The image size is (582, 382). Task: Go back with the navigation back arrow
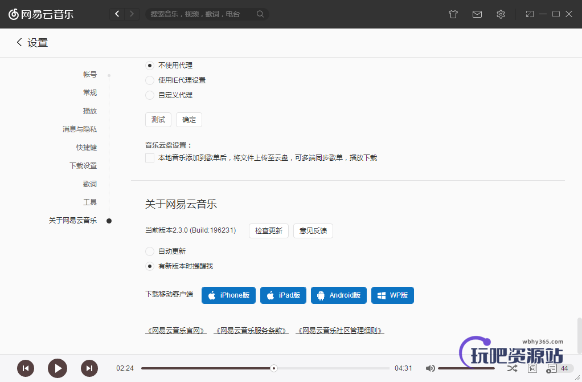pyautogui.click(x=117, y=14)
